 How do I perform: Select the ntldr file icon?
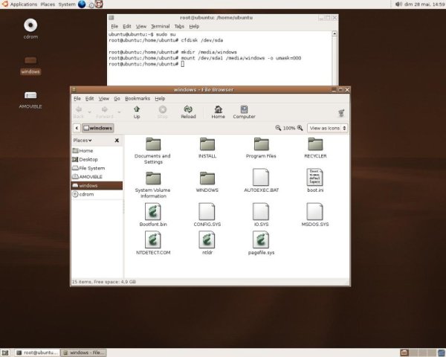point(207,239)
